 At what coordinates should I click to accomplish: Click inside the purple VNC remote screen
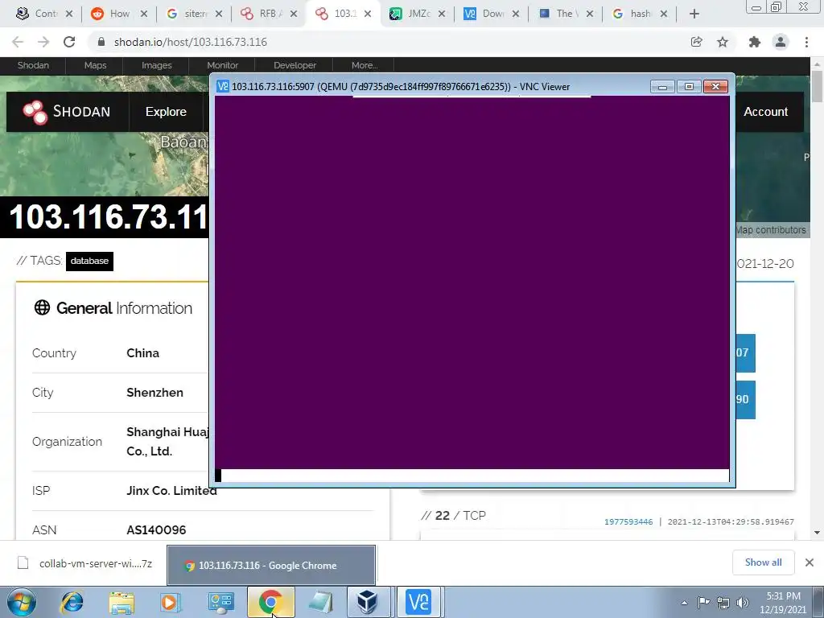click(x=472, y=282)
